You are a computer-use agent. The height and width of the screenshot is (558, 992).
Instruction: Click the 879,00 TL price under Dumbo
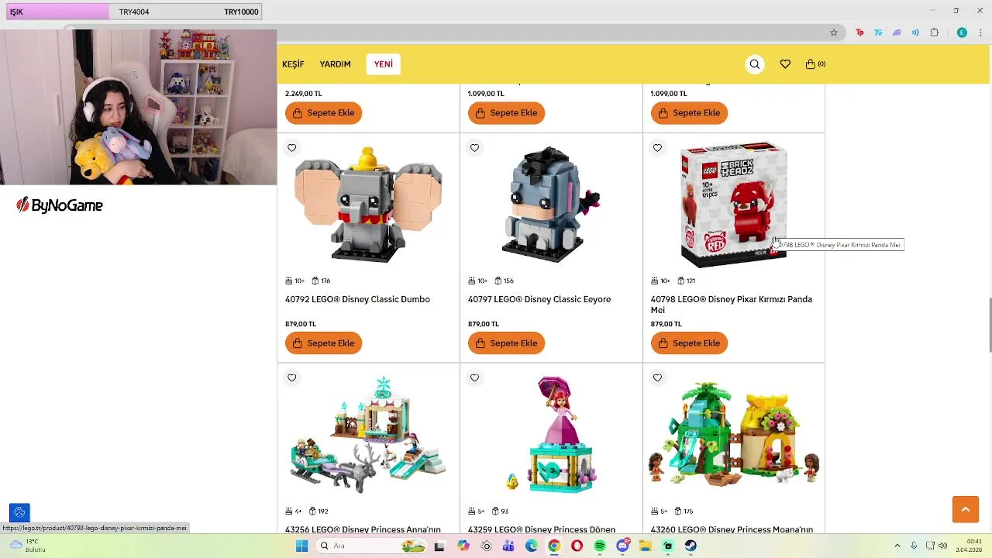(301, 324)
